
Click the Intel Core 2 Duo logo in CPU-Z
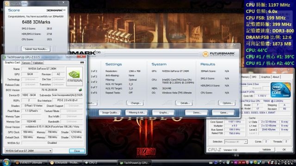280,90
